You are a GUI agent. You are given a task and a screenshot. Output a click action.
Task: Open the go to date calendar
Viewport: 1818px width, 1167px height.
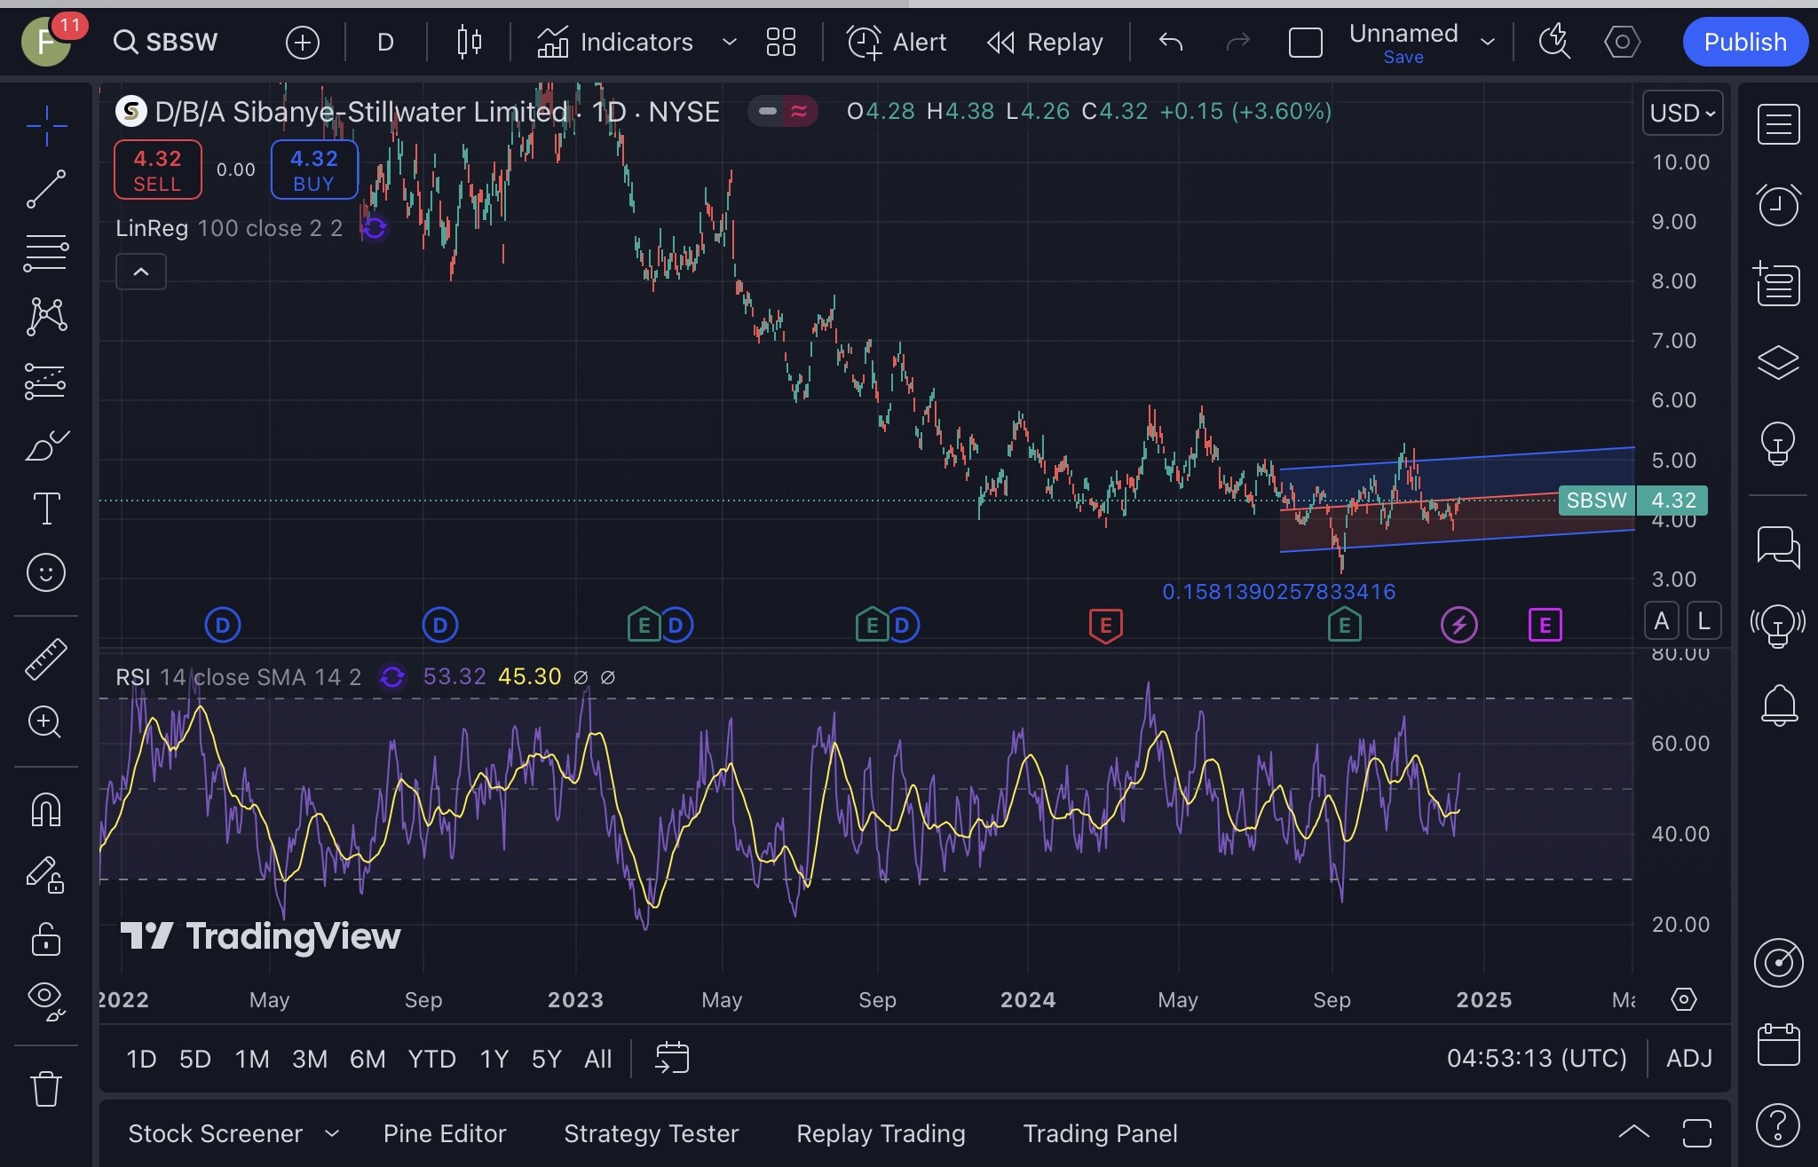672,1058
